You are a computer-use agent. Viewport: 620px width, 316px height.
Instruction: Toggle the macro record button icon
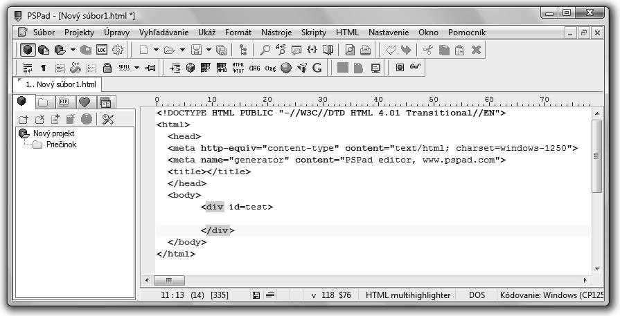(400, 68)
